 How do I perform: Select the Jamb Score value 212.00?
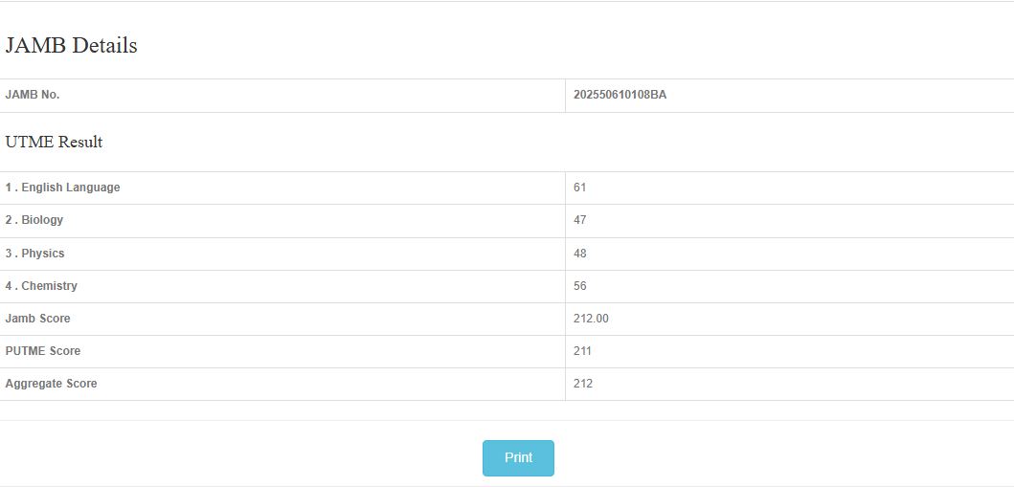(591, 319)
